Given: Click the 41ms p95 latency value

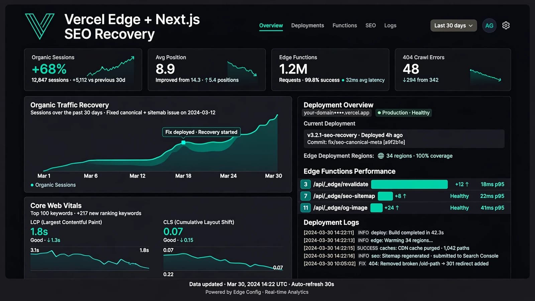Looking at the screenshot, I should pyautogui.click(x=492, y=208).
